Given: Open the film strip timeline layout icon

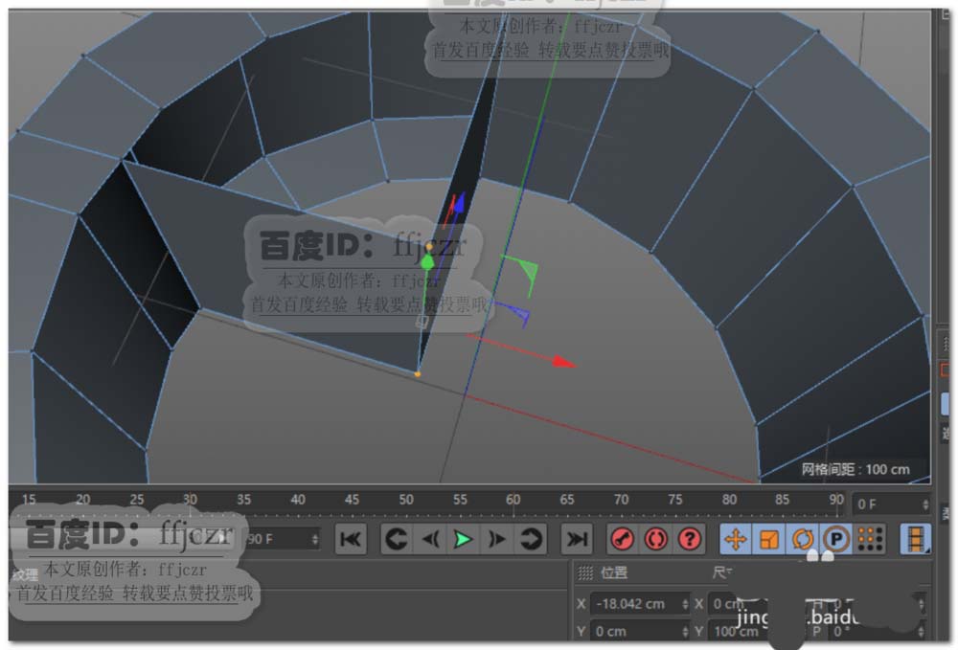Looking at the screenshot, I should [915, 540].
